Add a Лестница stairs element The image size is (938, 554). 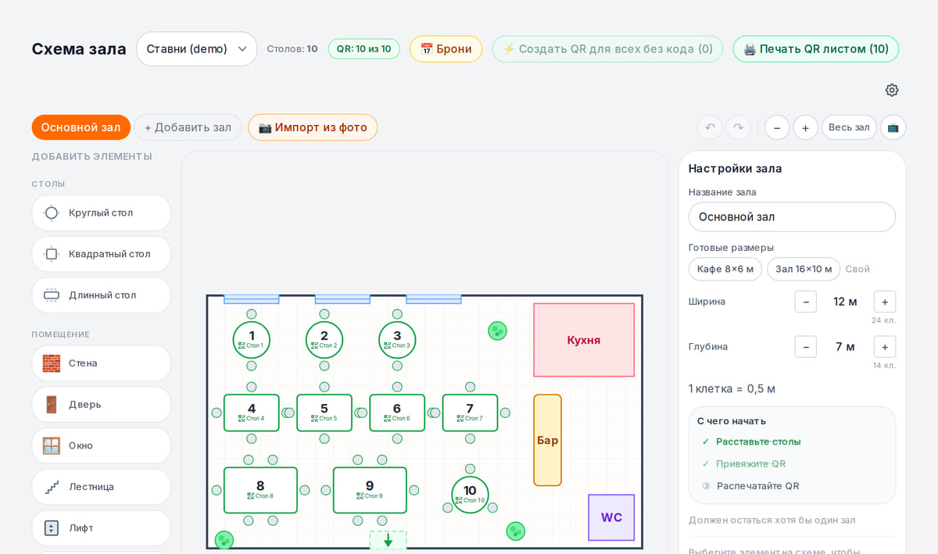pyautogui.click(x=101, y=487)
